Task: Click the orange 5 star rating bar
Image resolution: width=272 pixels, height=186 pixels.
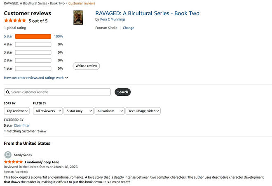Action: tap(33, 36)
